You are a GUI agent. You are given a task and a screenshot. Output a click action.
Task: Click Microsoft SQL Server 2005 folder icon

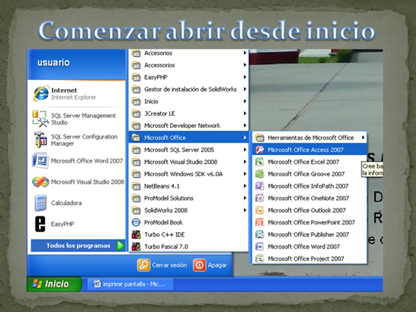136,150
